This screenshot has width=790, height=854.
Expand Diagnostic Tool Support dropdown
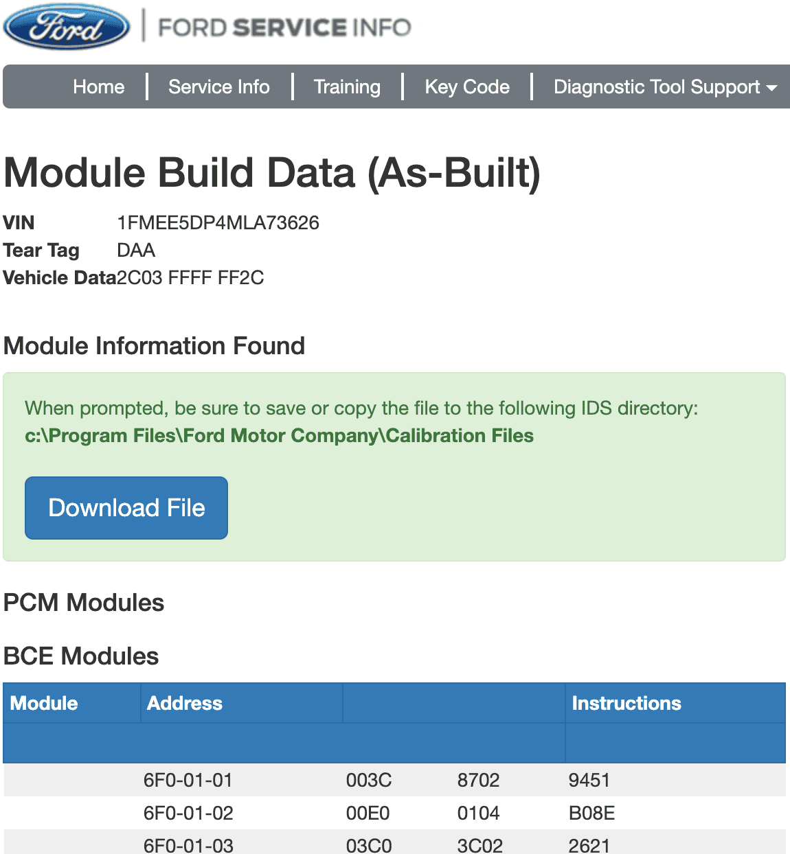click(x=665, y=86)
